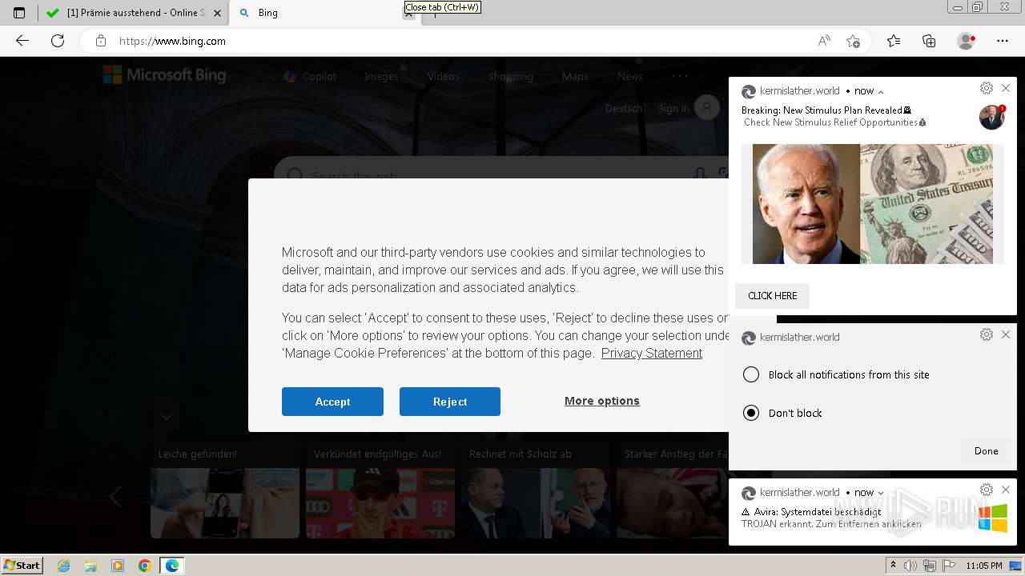Open Bing Shopping
The width and height of the screenshot is (1025, 576).
[x=510, y=77]
